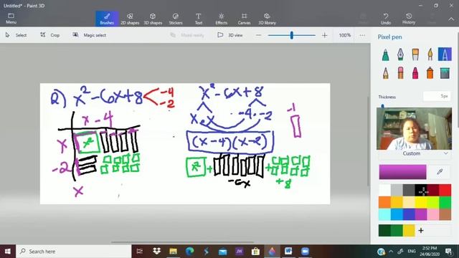Click the Thickness value field
The width and height of the screenshot is (459, 258).
(x=437, y=96)
